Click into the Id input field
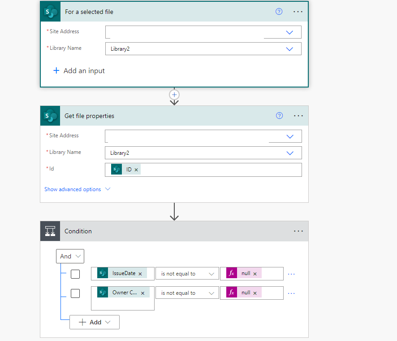This screenshot has height=341, width=397. pyautogui.click(x=203, y=170)
